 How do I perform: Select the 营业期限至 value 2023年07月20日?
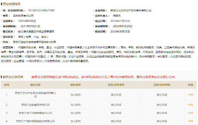122,26
